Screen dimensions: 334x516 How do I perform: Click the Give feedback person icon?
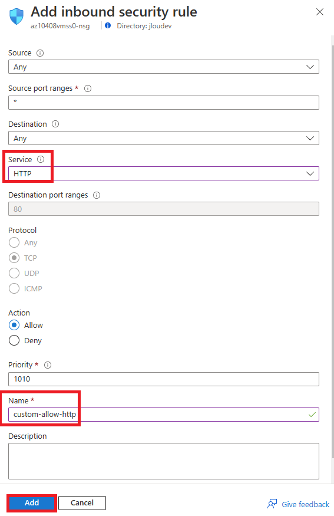pos(272,504)
